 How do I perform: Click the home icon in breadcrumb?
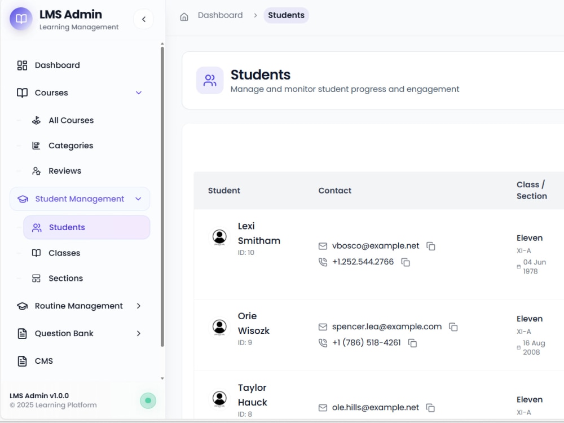point(184,16)
